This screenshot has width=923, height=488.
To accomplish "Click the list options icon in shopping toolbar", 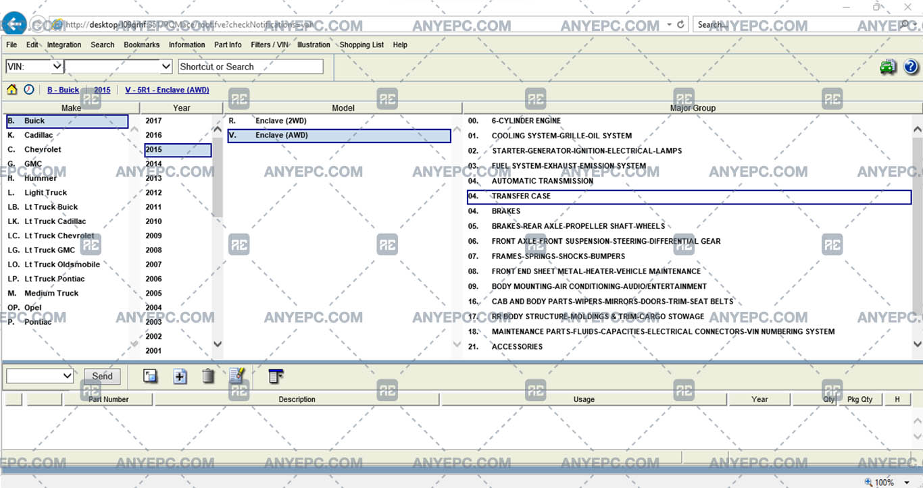I will (276, 376).
